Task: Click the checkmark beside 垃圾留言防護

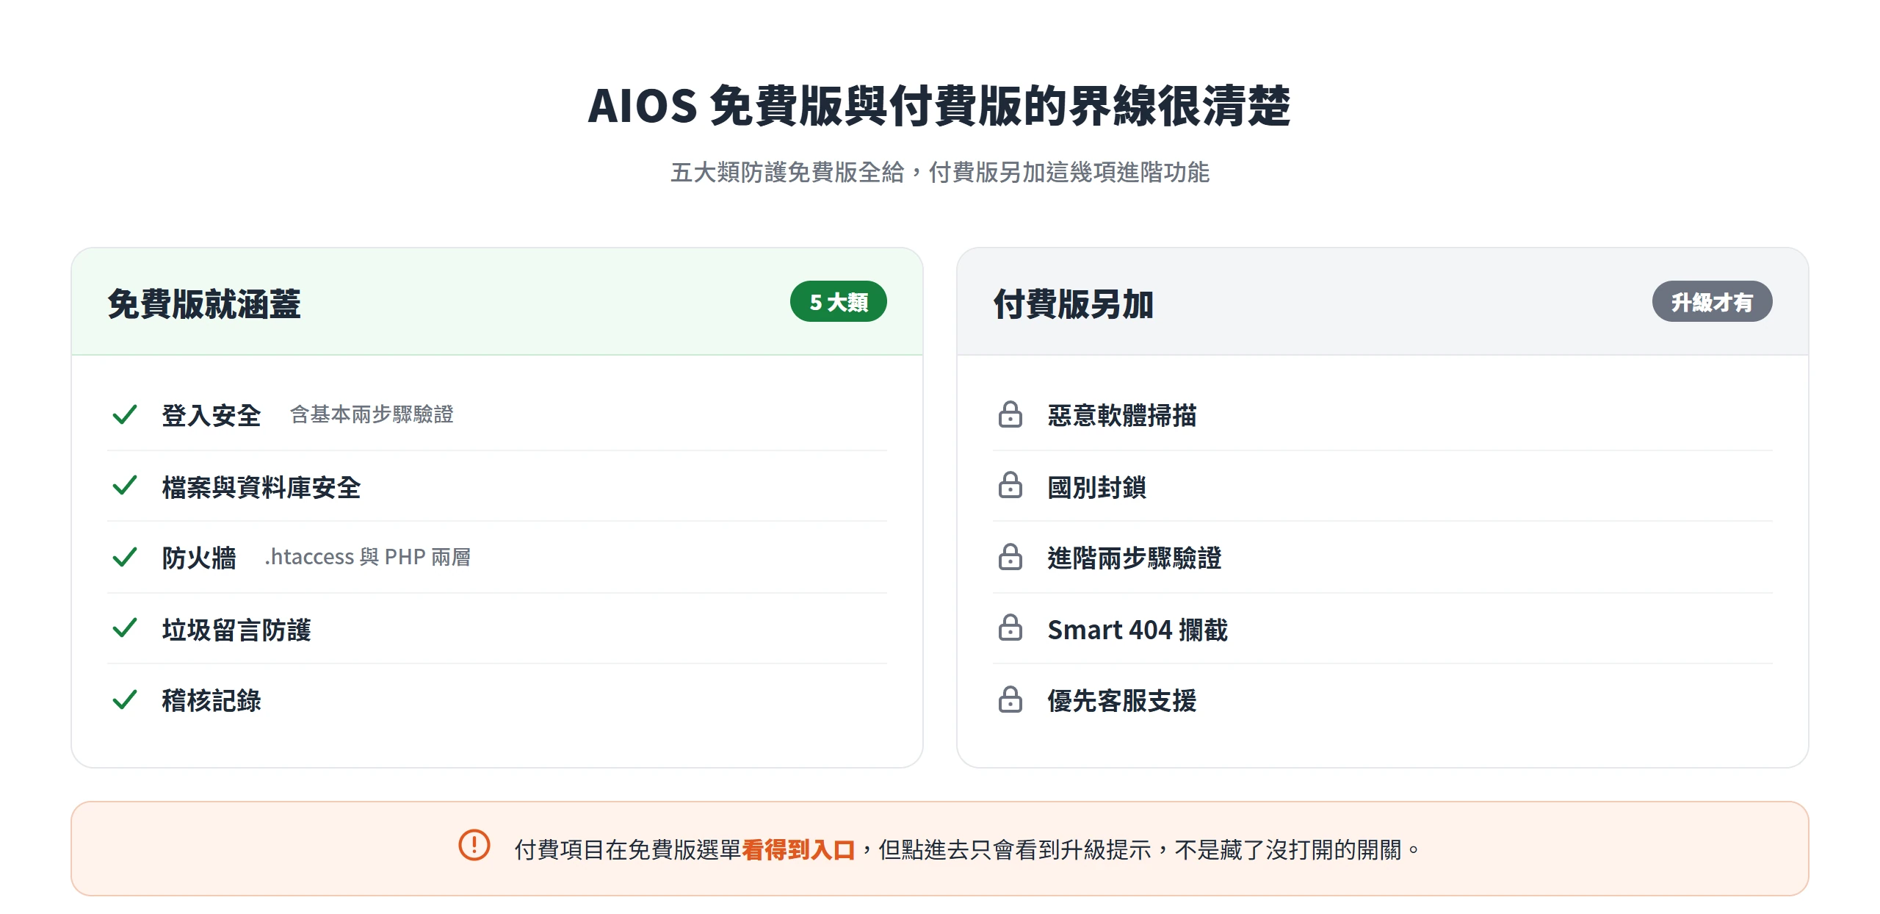Action: pos(125,628)
